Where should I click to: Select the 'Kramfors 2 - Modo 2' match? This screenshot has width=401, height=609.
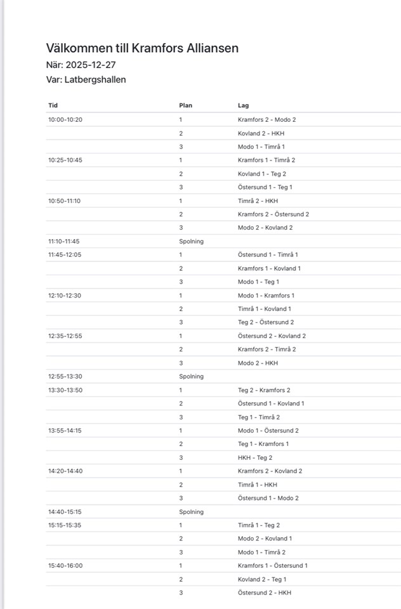click(x=266, y=120)
